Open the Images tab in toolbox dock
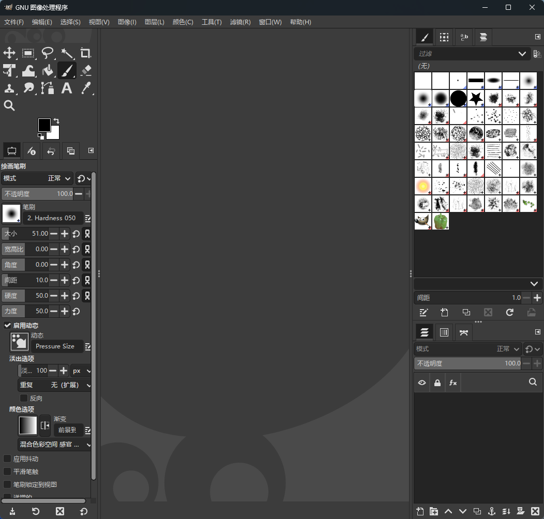This screenshot has height=519, width=544. [71, 151]
